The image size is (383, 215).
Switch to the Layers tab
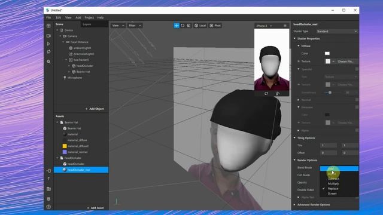coord(87,24)
